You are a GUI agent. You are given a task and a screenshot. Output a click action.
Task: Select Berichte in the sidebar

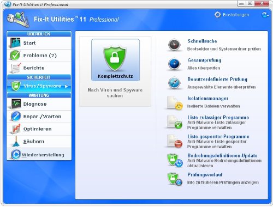39,68
